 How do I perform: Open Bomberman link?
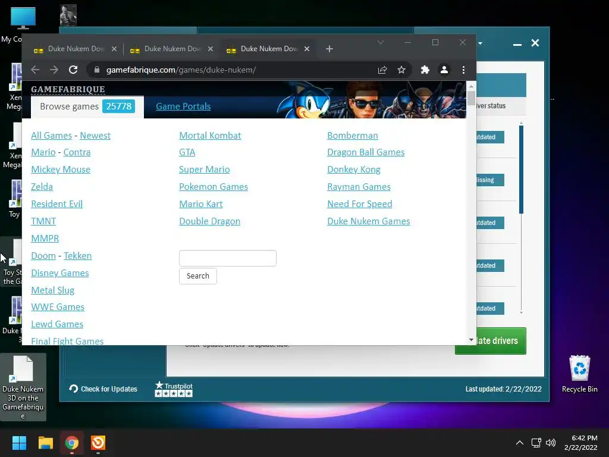[352, 136]
